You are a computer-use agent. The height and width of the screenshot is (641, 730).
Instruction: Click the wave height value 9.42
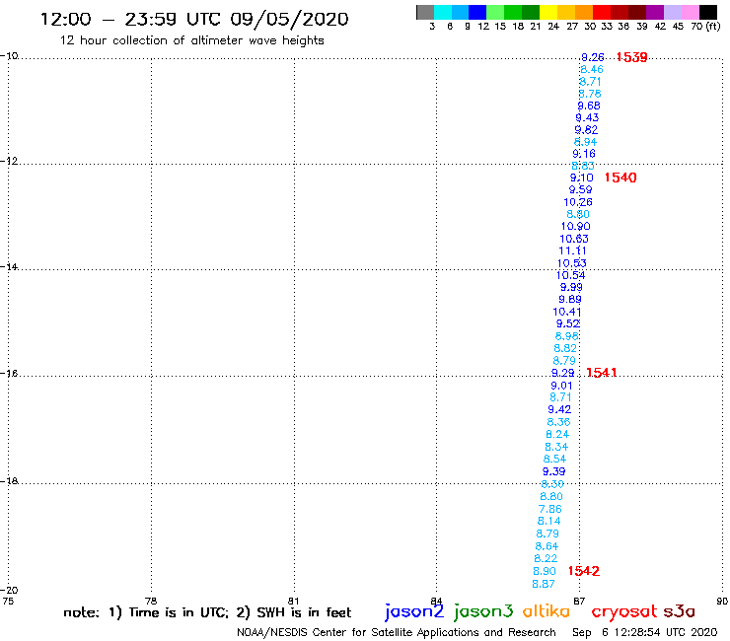(559, 409)
